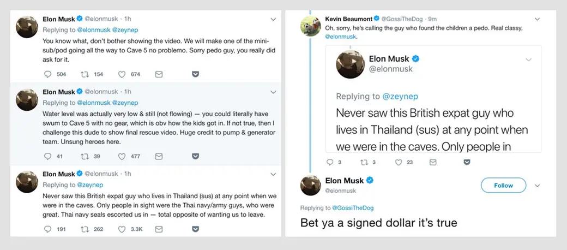Retweet the tweet with 262 retweets
The height and width of the screenshot is (250, 567).
[85, 229]
